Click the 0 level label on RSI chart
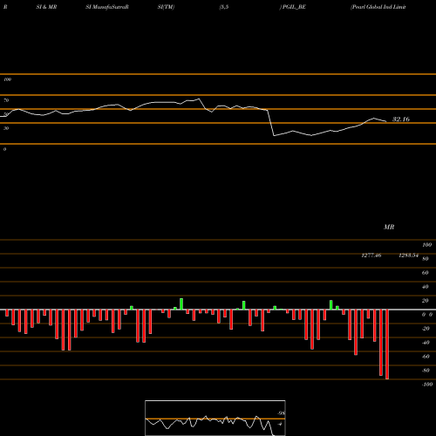 click(4, 149)
